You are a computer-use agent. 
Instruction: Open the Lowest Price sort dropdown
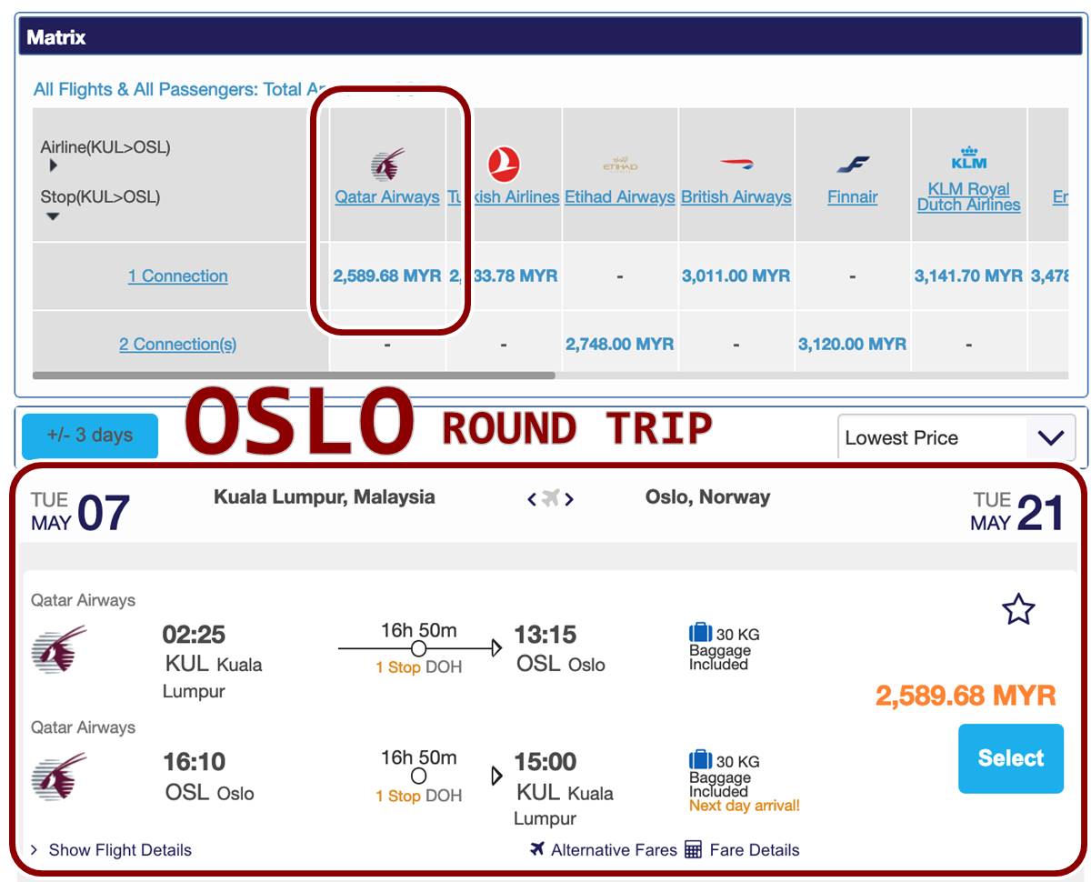click(x=956, y=437)
